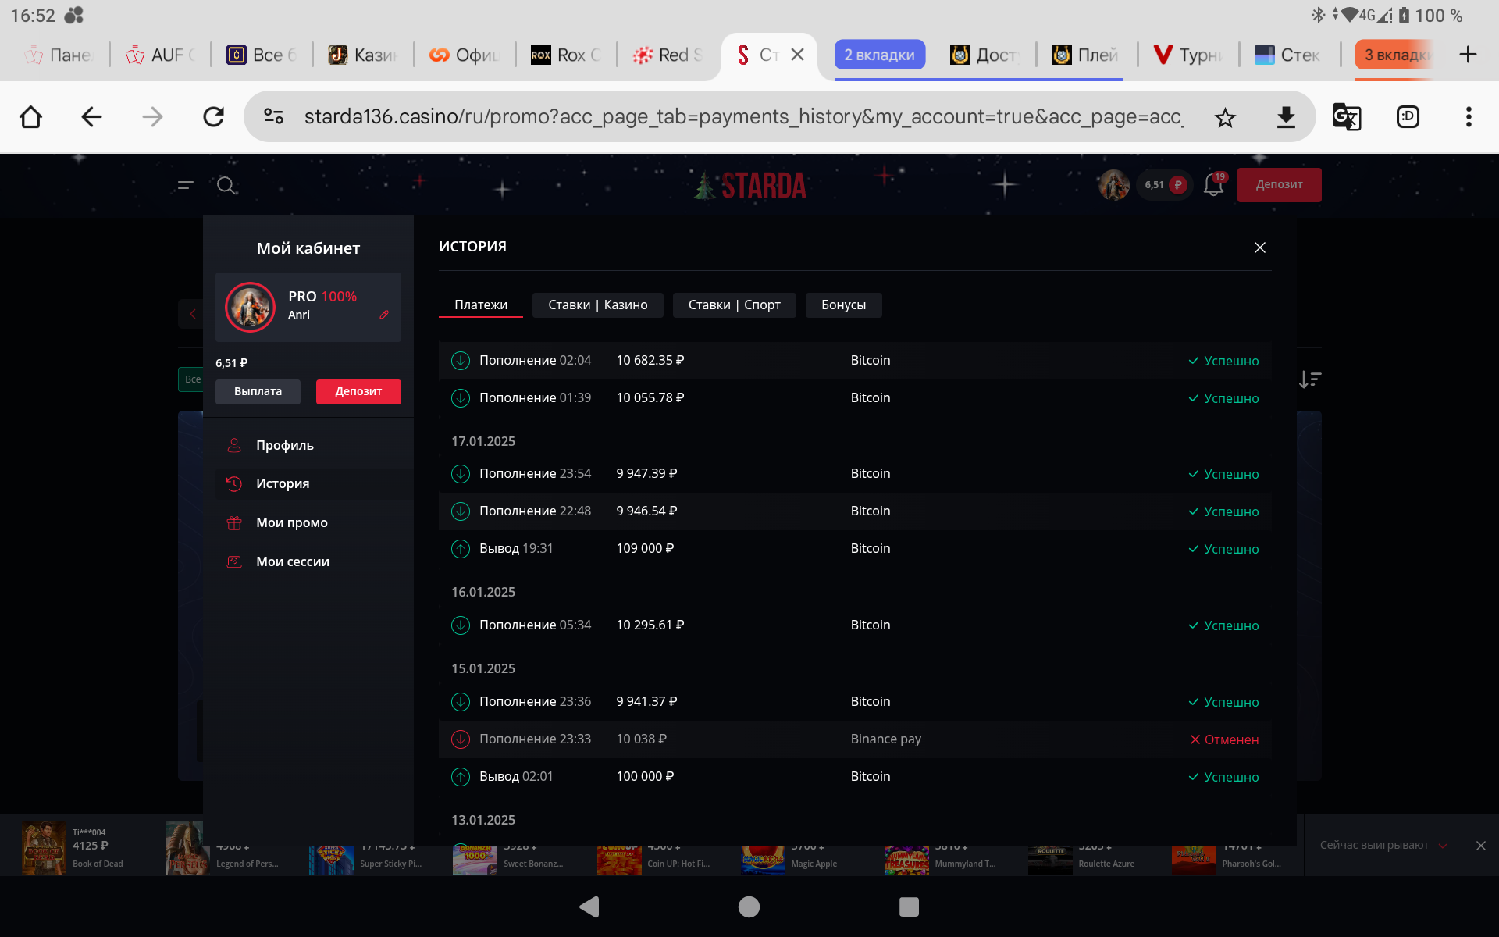
Task: Select Мои промо in the sidebar
Action: [x=292, y=522]
